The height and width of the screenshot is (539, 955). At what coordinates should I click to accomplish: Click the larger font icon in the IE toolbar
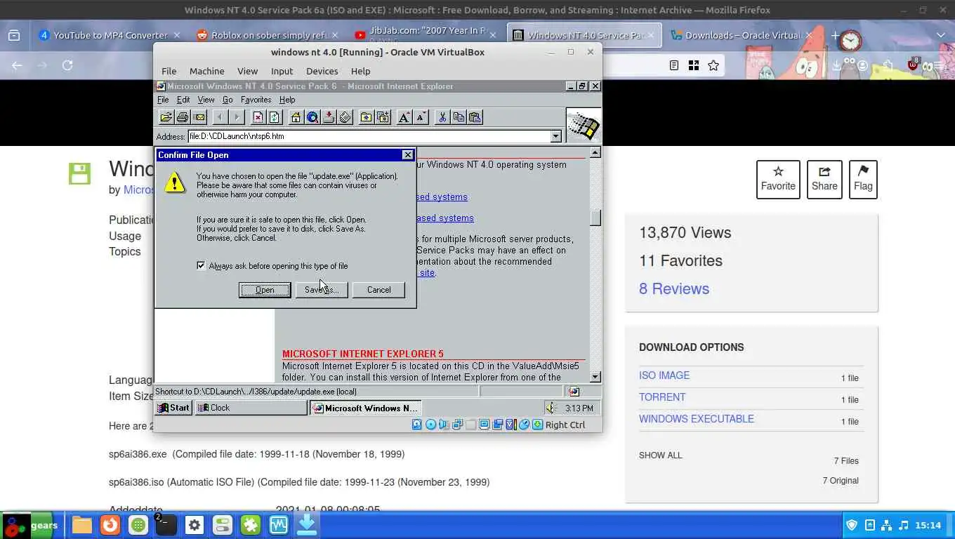click(x=404, y=117)
